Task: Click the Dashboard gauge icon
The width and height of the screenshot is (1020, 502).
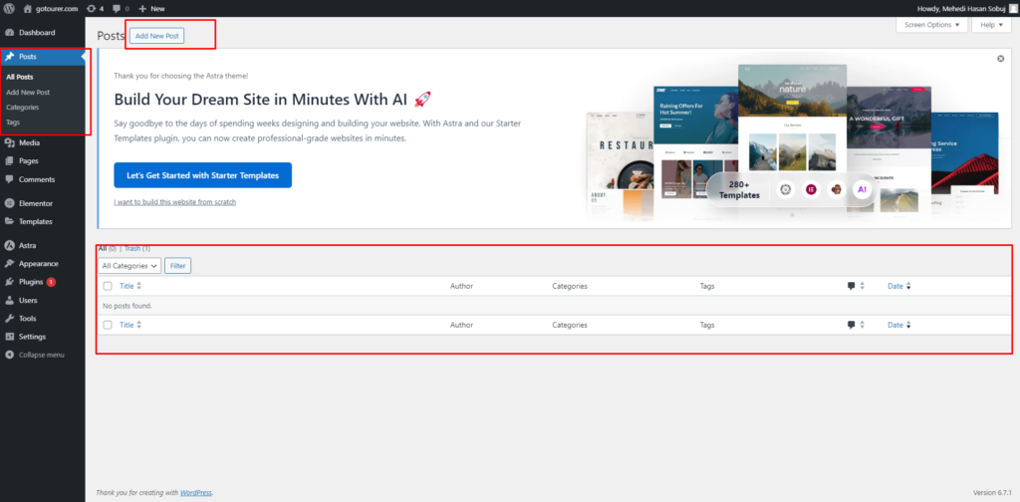Action: (x=9, y=33)
